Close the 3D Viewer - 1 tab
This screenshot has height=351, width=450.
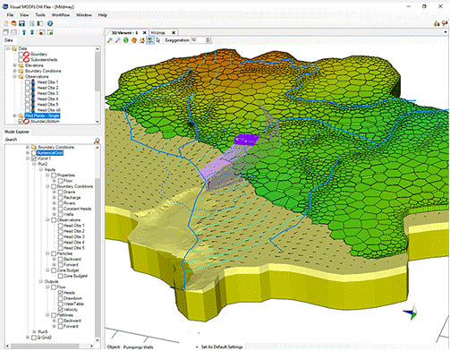click(x=145, y=32)
